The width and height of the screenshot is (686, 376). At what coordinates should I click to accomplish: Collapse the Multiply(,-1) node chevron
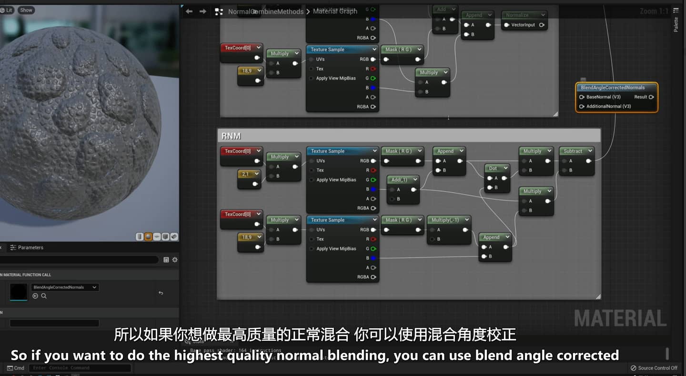(x=466, y=220)
